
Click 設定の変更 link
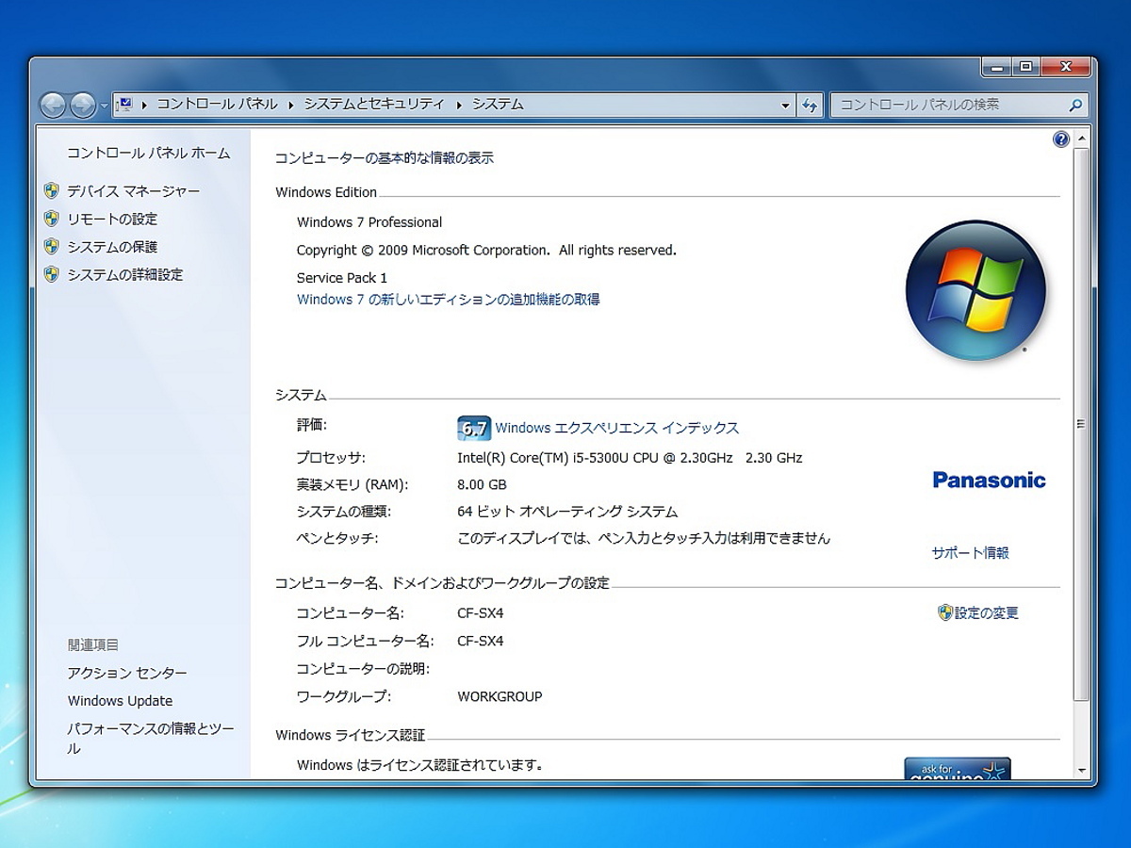[987, 613]
